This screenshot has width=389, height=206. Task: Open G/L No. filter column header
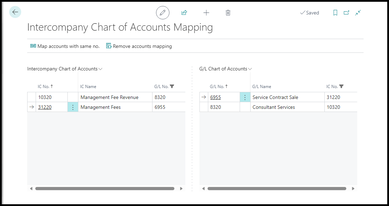click(x=164, y=87)
